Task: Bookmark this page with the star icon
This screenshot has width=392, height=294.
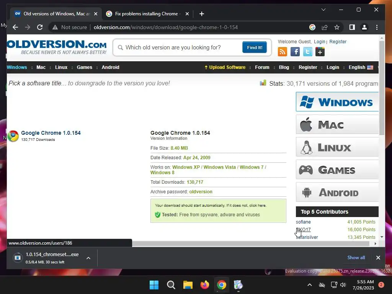Action: (x=337, y=27)
